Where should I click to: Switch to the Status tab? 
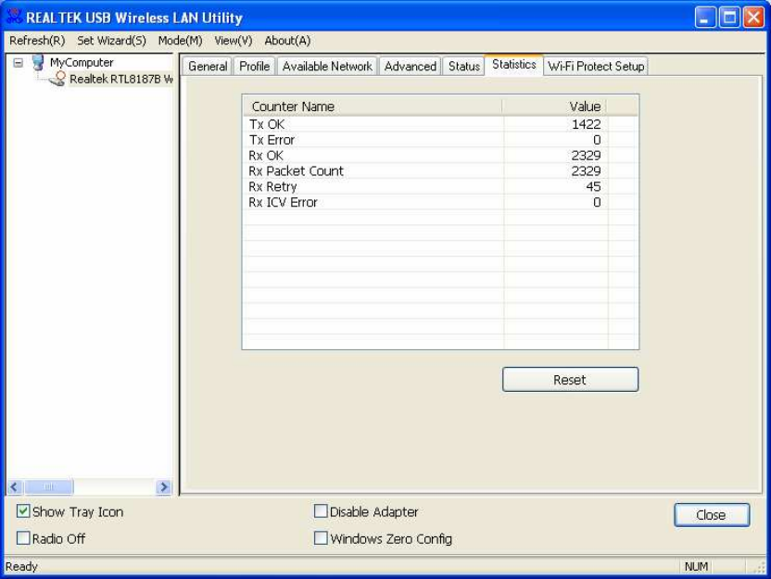pyautogui.click(x=463, y=67)
